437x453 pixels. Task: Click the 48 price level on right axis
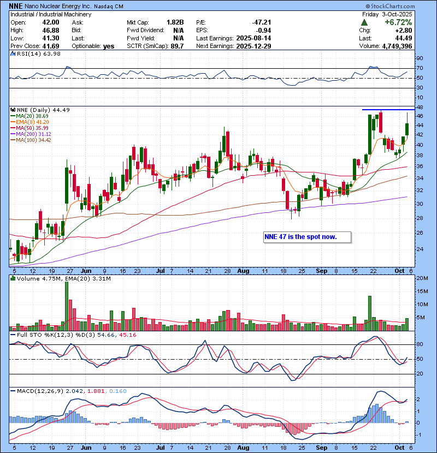(420, 107)
